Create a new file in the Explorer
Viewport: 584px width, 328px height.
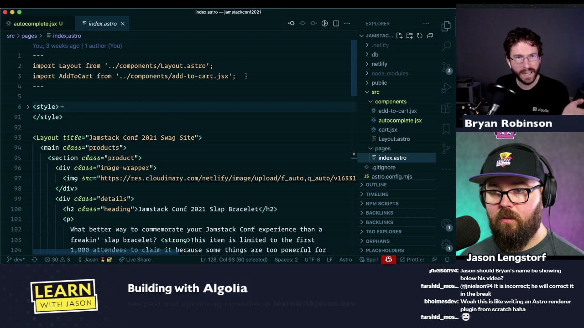[x=399, y=36]
